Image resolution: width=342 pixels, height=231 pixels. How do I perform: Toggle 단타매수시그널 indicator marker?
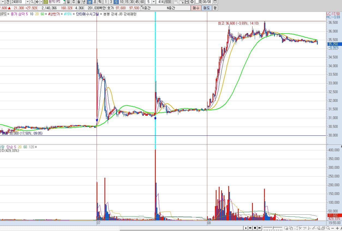coord(74,14)
